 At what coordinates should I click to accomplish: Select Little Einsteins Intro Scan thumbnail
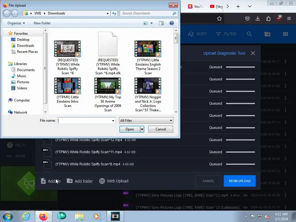click(68, 86)
